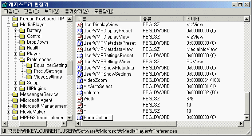Collapse the MediaPlayer tree node
Image resolution: width=252 pixels, height=136 pixels.
[8, 25]
